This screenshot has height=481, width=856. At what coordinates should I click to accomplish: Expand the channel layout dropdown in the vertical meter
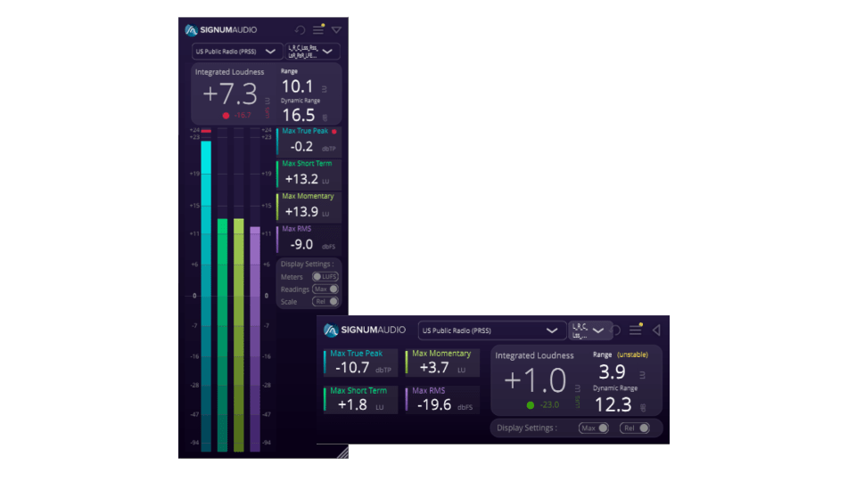click(x=312, y=52)
